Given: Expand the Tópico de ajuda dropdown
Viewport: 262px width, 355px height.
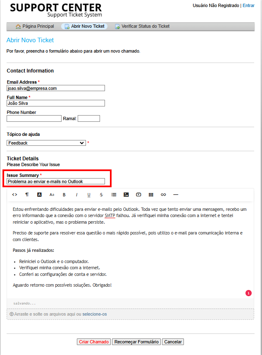Looking at the screenshot, I should (46, 143).
